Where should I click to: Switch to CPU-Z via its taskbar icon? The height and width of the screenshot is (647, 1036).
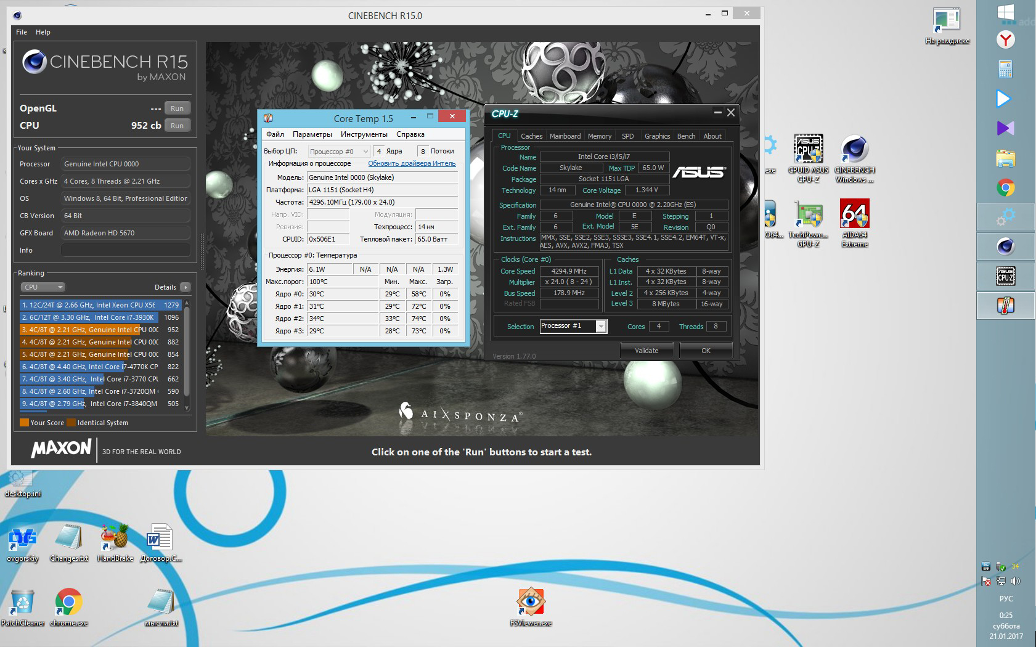point(1006,276)
